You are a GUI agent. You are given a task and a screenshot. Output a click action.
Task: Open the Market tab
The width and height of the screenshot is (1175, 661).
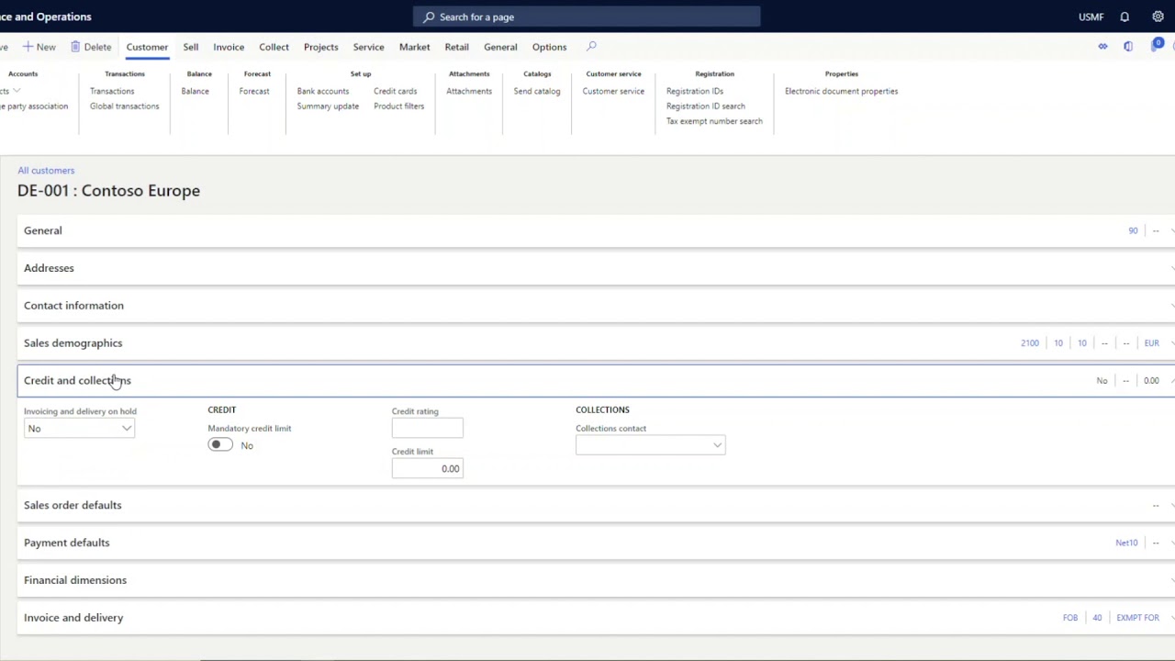pyautogui.click(x=414, y=47)
